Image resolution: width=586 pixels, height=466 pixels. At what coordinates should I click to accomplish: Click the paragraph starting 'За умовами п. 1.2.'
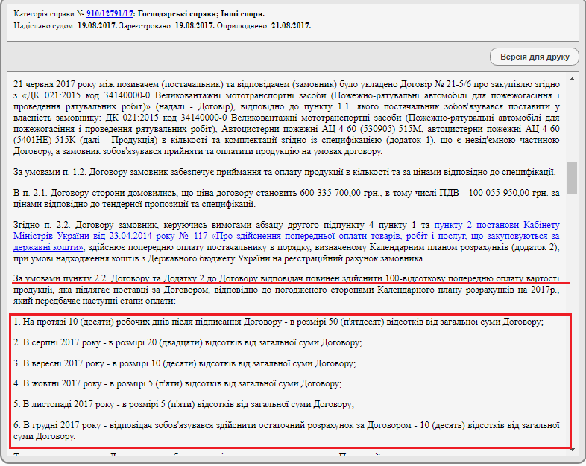click(283, 173)
